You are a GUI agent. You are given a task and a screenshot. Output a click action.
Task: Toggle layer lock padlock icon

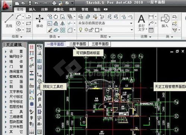coord(91,30)
